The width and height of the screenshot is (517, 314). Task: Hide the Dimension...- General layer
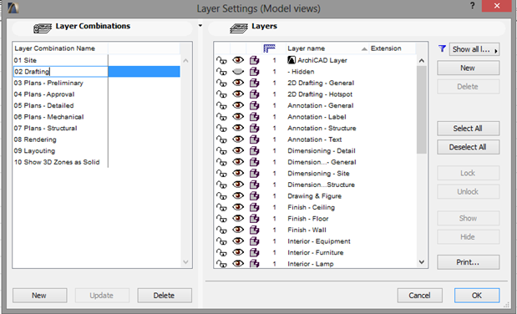pyautogui.click(x=238, y=162)
